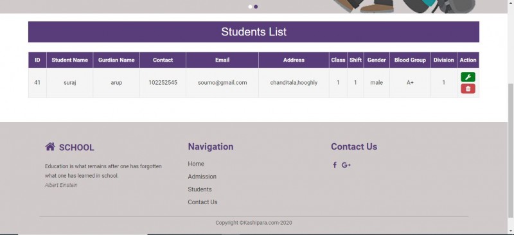Click the green wrench edit button
The height and width of the screenshot is (235, 514).
click(x=468, y=77)
